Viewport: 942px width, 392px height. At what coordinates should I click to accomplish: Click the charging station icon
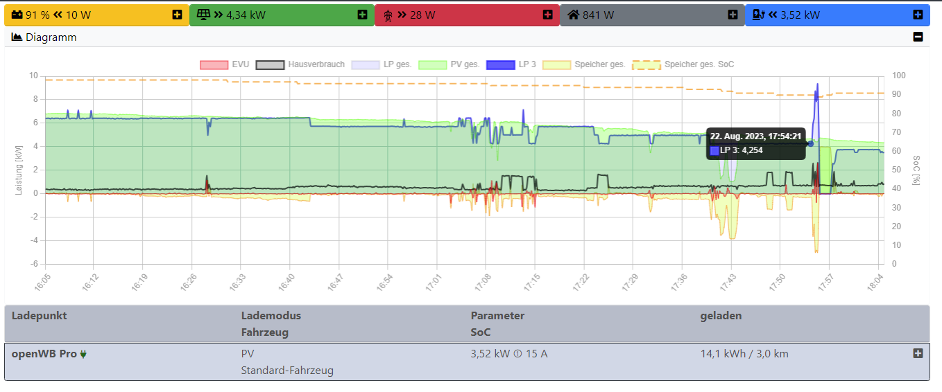(x=759, y=15)
